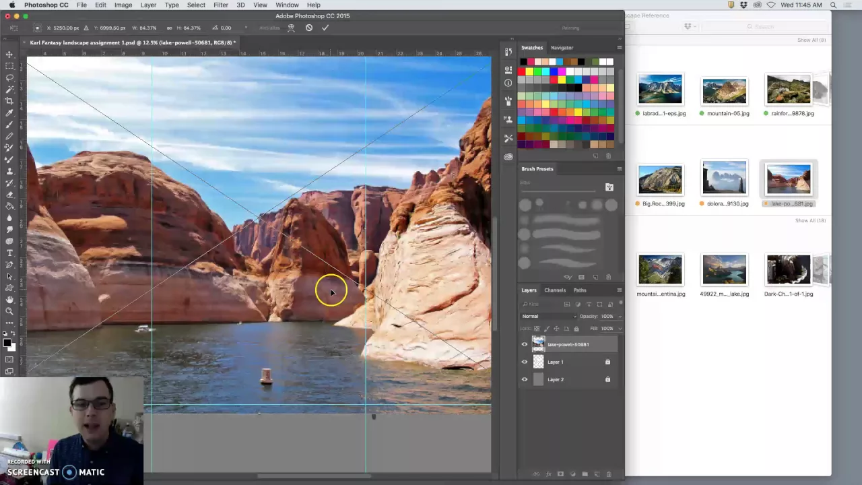Hide Layer 1 visibility eye

[525, 362]
